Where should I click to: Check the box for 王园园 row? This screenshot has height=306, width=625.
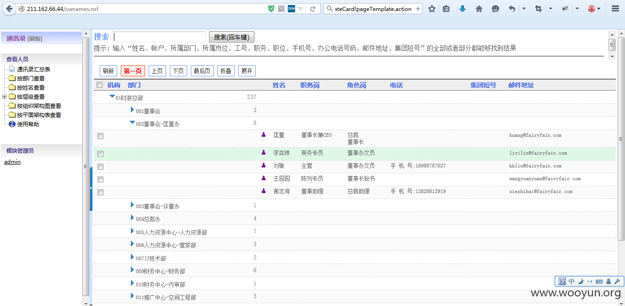click(101, 179)
